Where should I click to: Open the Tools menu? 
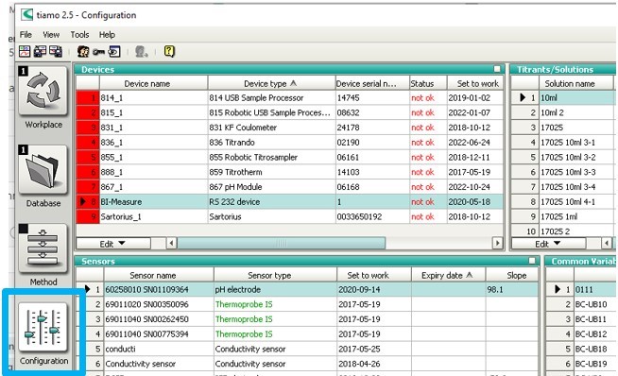(79, 35)
